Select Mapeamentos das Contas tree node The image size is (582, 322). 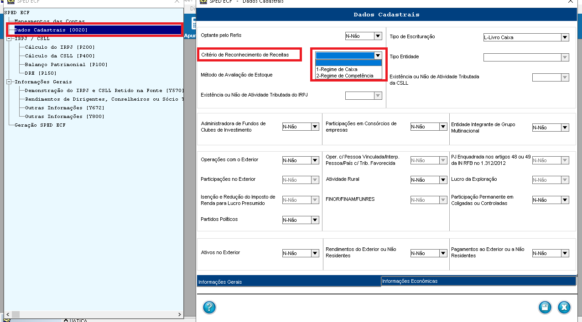49,21
